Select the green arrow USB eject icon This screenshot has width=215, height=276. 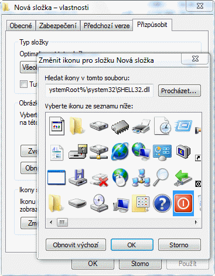click(183, 178)
